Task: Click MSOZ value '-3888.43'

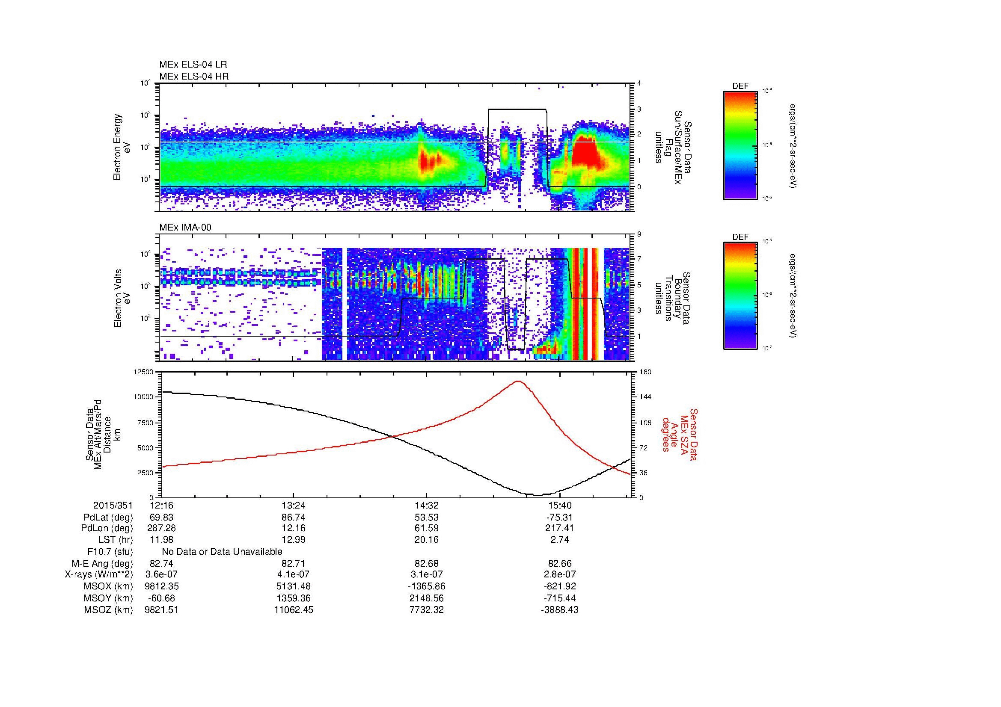Action: click(x=560, y=610)
